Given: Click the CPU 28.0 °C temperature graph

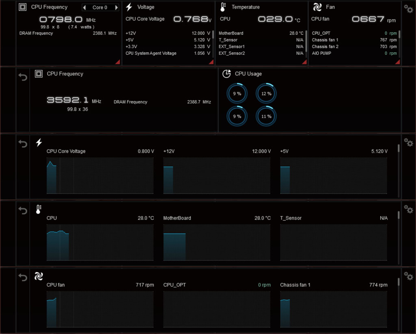Looking at the screenshot, I should (100, 242).
